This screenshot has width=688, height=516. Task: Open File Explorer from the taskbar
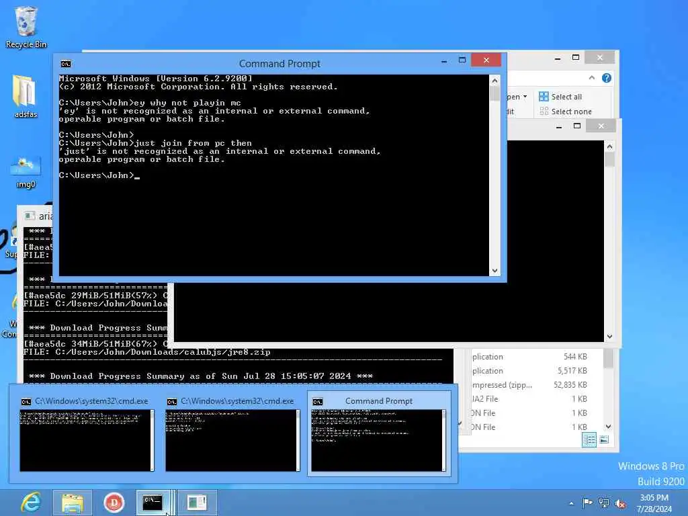click(x=73, y=503)
